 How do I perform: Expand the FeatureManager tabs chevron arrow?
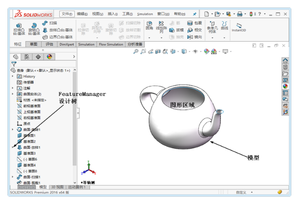(74, 57)
